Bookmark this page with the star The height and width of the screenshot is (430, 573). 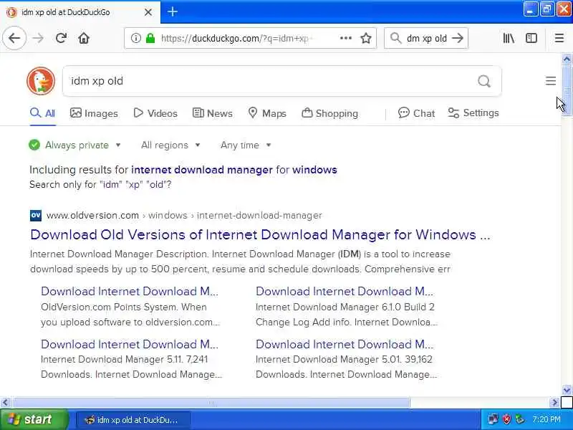pyautogui.click(x=366, y=38)
